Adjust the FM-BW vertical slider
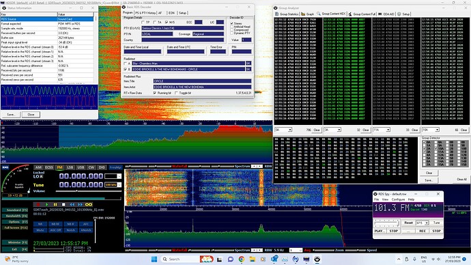Screen dimensions: 471x265 pyautogui.click(x=95, y=231)
